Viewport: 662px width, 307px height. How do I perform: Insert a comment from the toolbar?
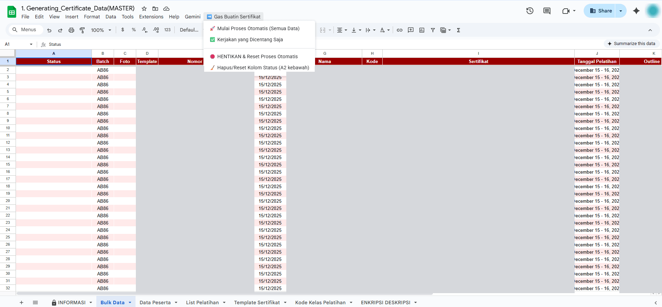click(x=411, y=30)
